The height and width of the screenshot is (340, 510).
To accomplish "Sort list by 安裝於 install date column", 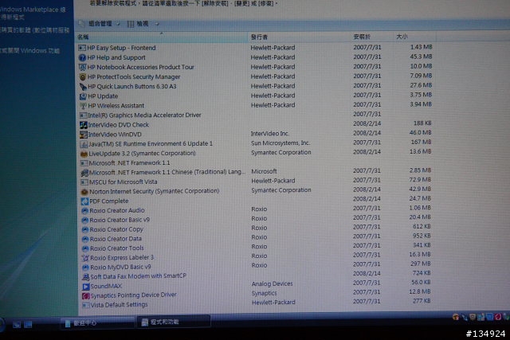I will pos(372,37).
